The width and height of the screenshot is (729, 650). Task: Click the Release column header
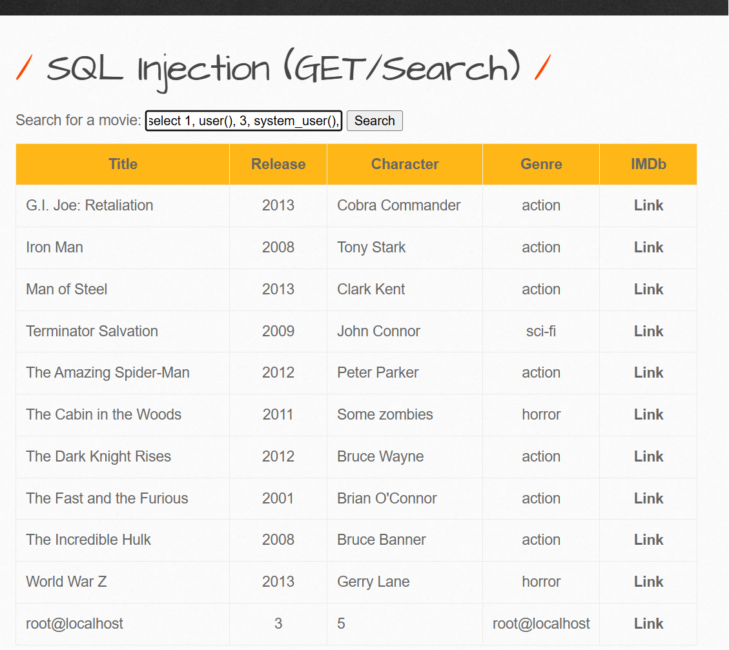pos(278,164)
